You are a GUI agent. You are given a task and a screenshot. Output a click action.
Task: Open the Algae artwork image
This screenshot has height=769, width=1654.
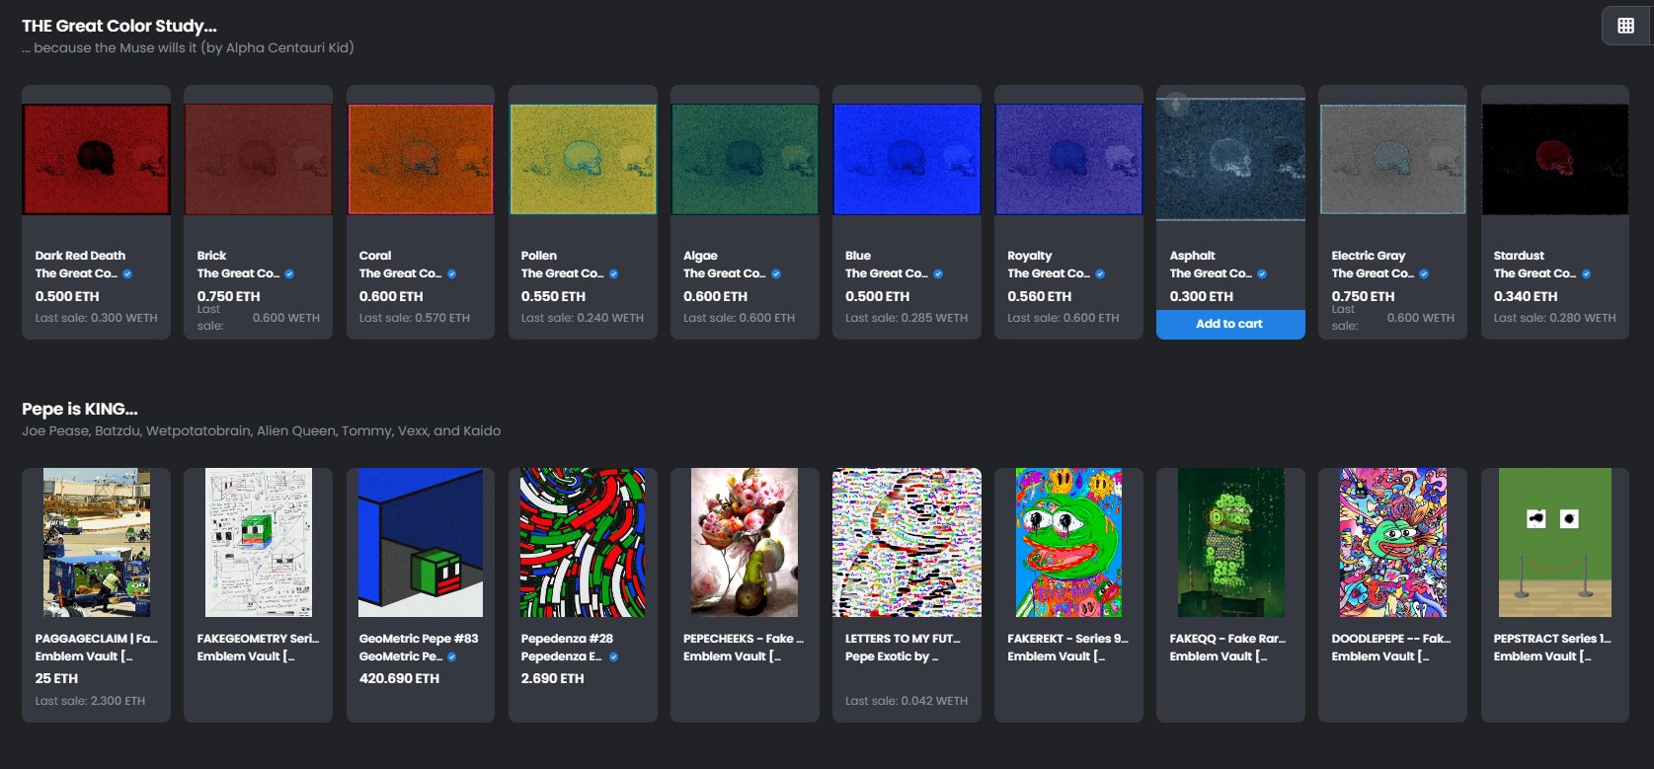point(745,159)
